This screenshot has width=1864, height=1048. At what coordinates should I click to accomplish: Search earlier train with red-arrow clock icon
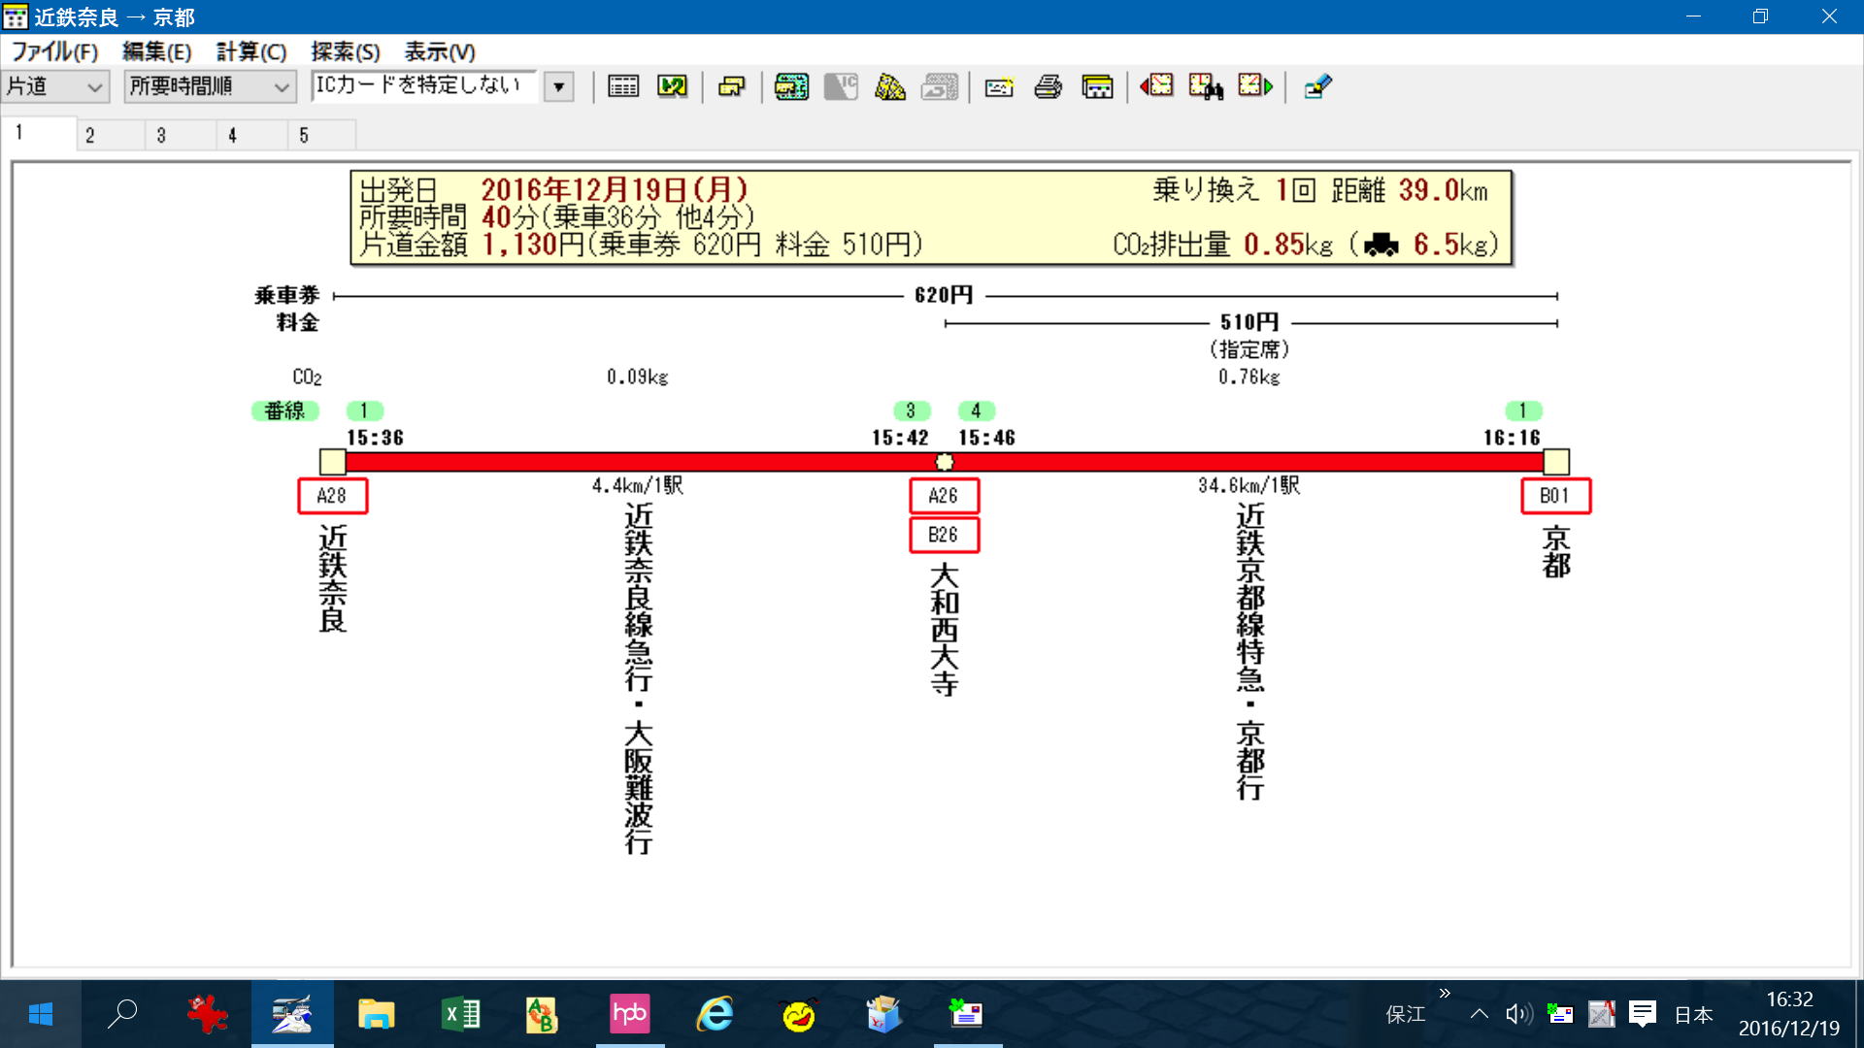[x=1156, y=86]
